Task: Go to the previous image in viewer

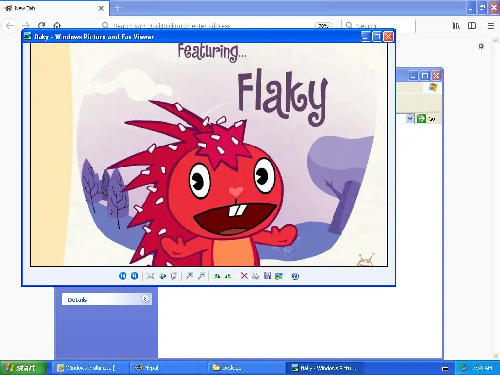Action: click(123, 276)
